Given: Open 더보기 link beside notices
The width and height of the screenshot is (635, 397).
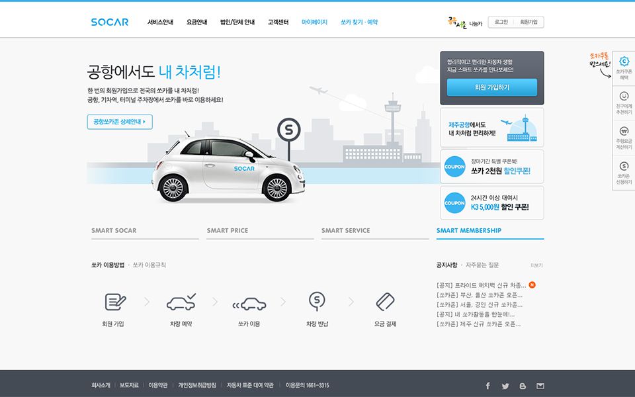Looking at the screenshot, I should (x=536, y=265).
